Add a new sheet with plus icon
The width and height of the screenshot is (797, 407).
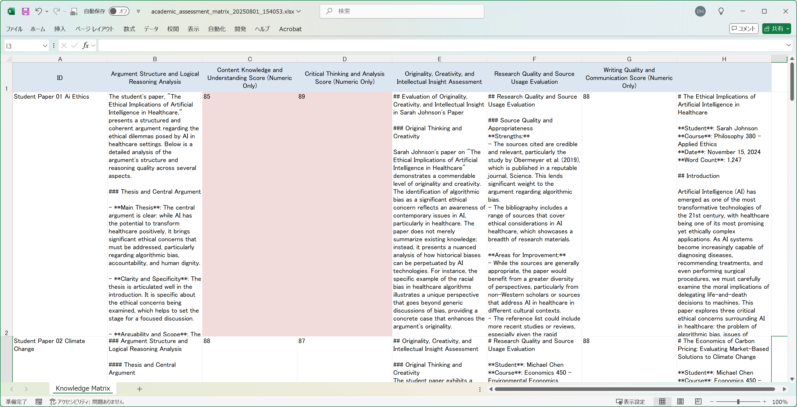(140, 389)
